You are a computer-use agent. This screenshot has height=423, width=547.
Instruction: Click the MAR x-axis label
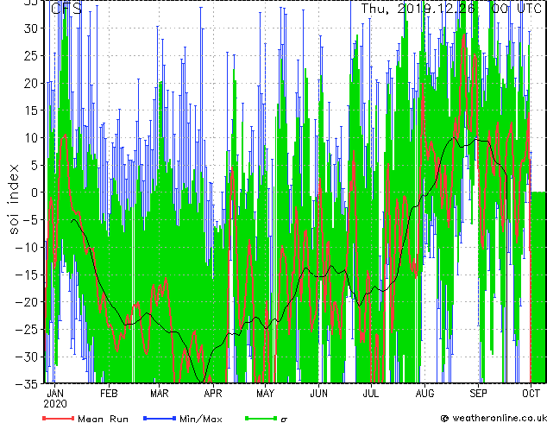(160, 394)
